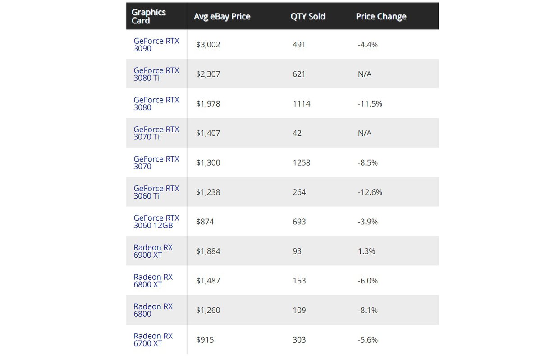Click the GeForce RTX 3080 Ti link
The width and height of the screenshot is (541, 357).
tap(156, 74)
